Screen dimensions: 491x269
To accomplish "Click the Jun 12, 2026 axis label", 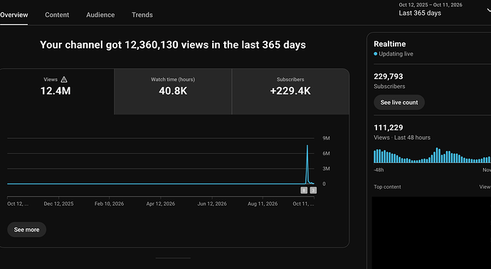I will (212, 204).
